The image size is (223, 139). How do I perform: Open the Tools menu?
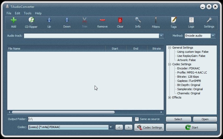point(27,13)
